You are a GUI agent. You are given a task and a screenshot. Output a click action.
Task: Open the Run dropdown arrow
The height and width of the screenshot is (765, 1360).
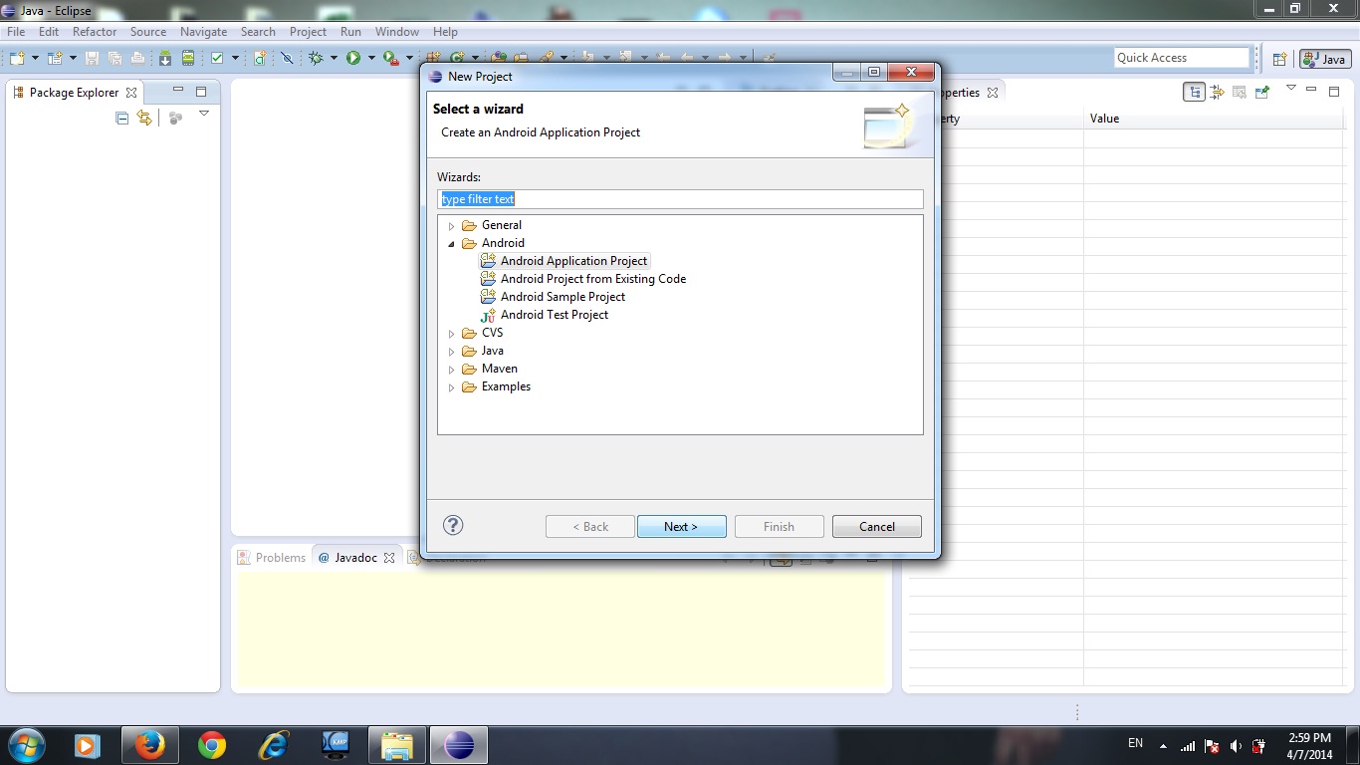tap(371, 58)
